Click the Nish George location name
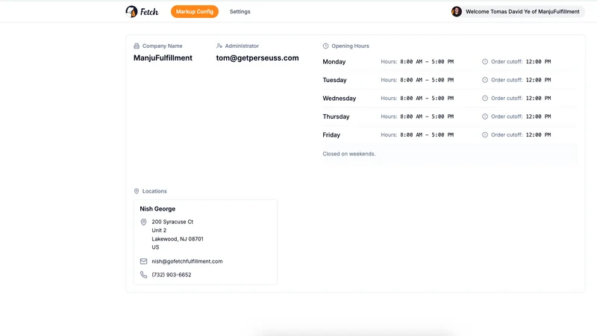 [x=157, y=209]
